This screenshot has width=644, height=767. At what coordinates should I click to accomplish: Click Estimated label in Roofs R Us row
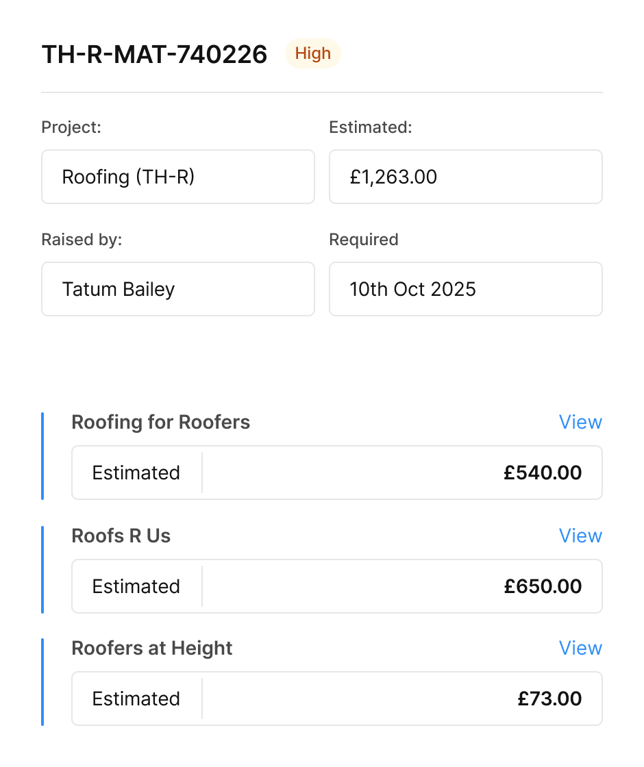click(136, 586)
